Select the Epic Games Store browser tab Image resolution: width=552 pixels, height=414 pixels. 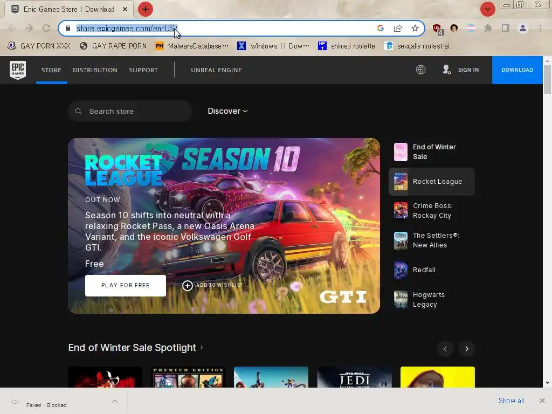pos(68,9)
